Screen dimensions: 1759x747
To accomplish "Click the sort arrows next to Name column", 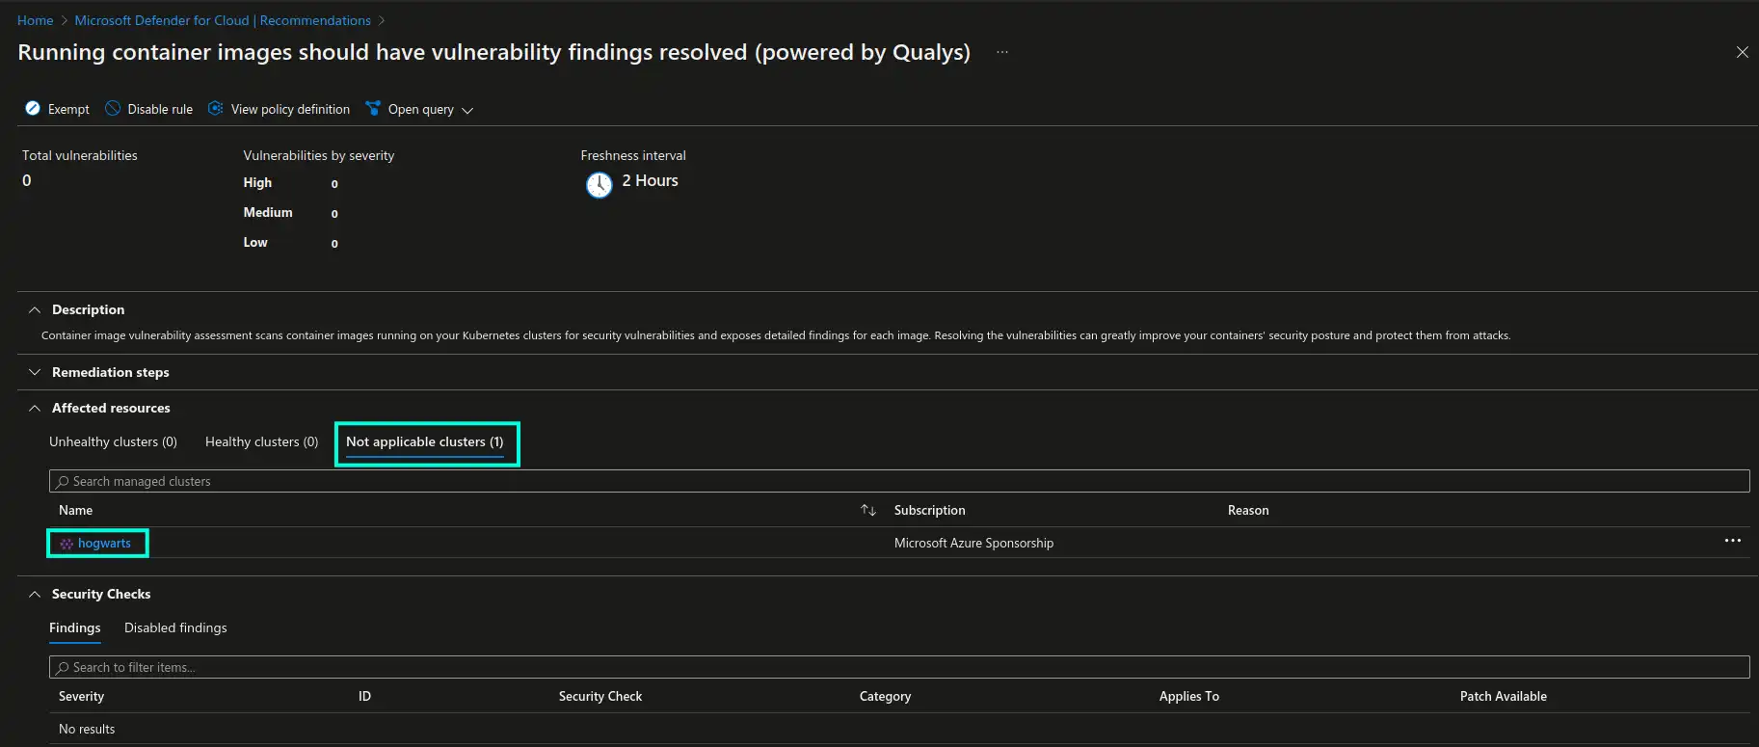I will 868,510.
